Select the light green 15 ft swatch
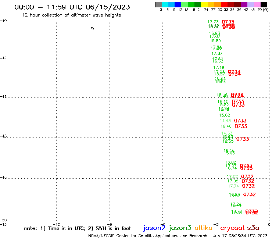This screenshot has width=272, height=239. [x=185, y=4]
